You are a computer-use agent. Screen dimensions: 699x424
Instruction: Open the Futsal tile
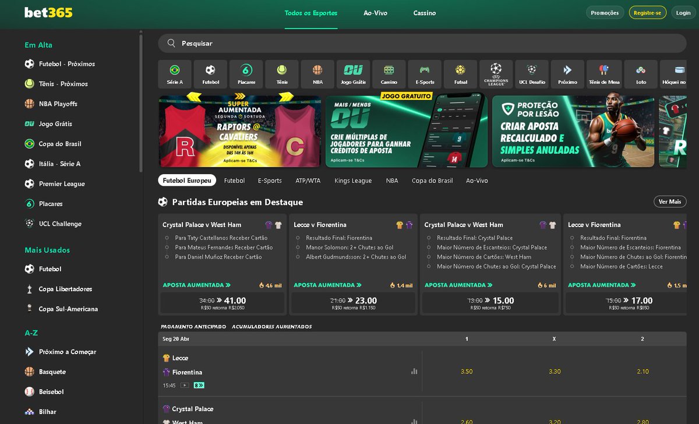(460, 75)
